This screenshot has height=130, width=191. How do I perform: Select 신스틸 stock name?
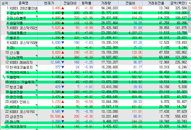15,53
